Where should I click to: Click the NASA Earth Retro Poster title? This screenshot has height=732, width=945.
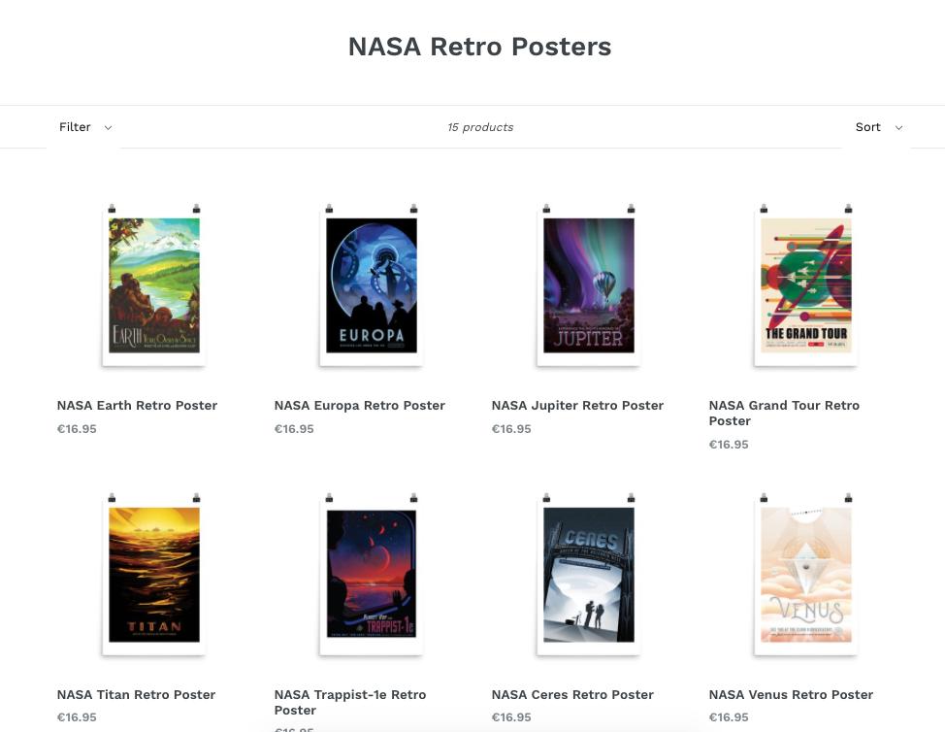pyautogui.click(x=138, y=405)
